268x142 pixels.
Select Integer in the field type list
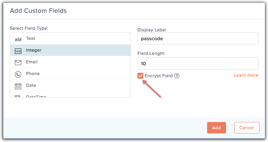coord(70,50)
